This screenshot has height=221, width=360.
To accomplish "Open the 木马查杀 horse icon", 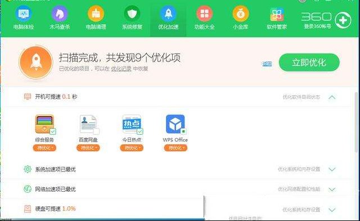I will [60, 14].
